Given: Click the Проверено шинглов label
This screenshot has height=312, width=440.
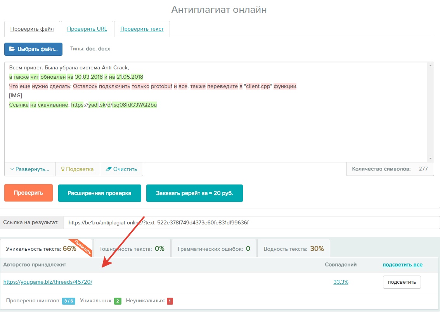Looking at the screenshot, I should click(x=33, y=301).
